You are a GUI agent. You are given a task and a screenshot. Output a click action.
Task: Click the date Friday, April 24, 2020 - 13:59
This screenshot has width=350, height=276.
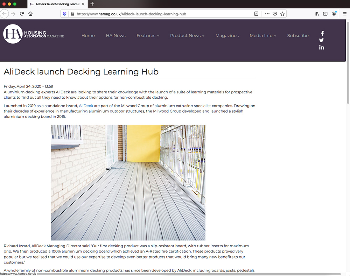click(x=28, y=86)
